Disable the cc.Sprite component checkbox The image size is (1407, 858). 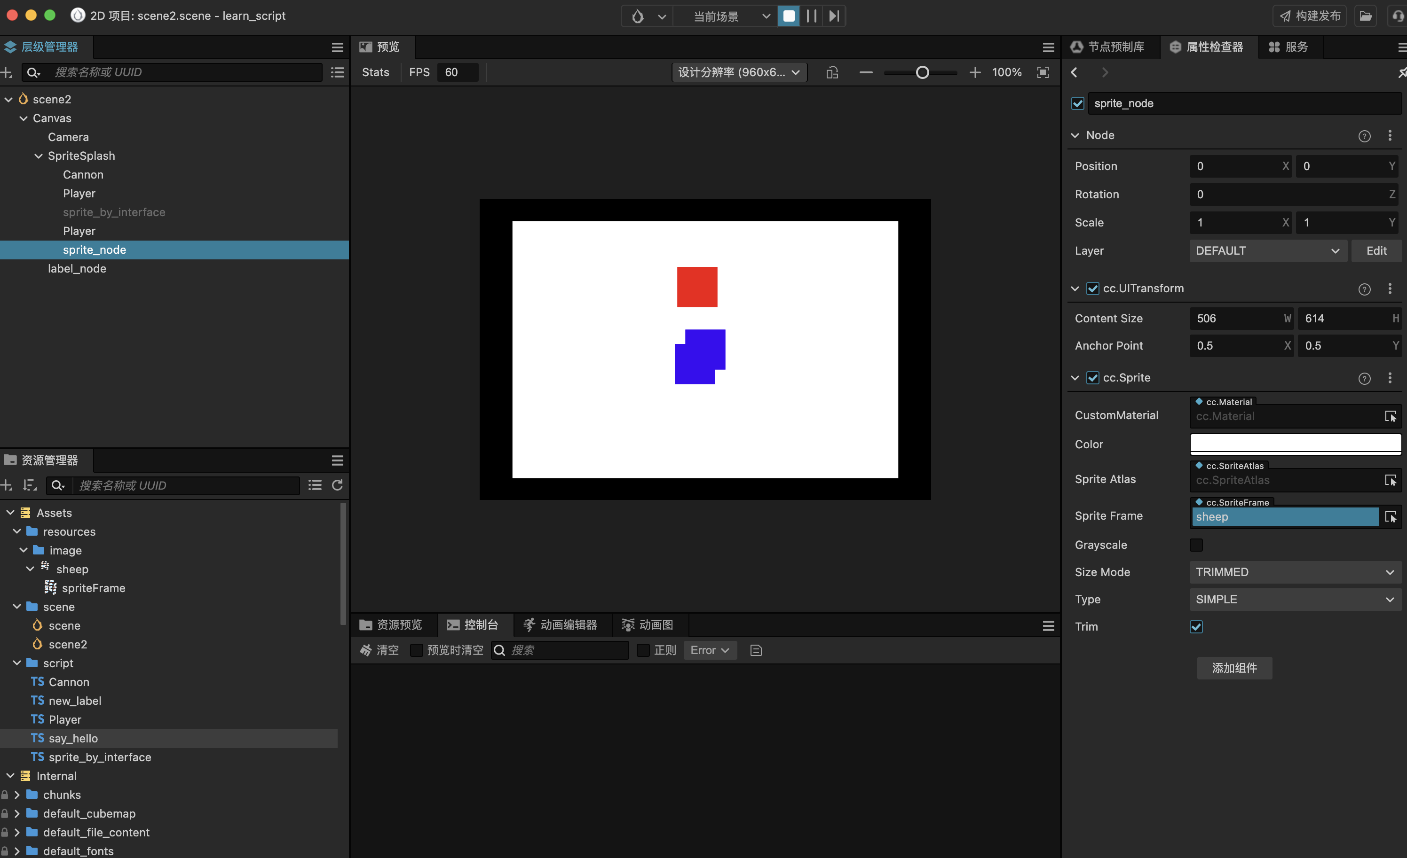tap(1092, 378)
